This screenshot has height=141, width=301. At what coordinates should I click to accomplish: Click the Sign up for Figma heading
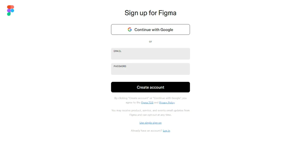click(x=150, y=13)
